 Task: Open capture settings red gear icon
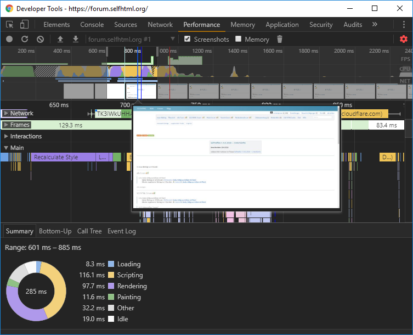click(404, 39)
